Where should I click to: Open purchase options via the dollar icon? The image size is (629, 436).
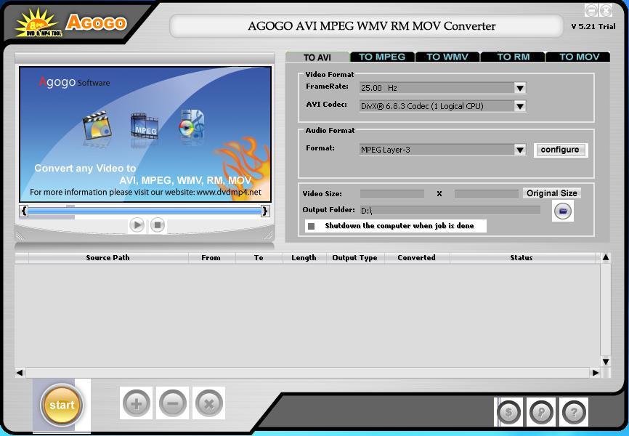pyautogui.click(x=508, y=412)
